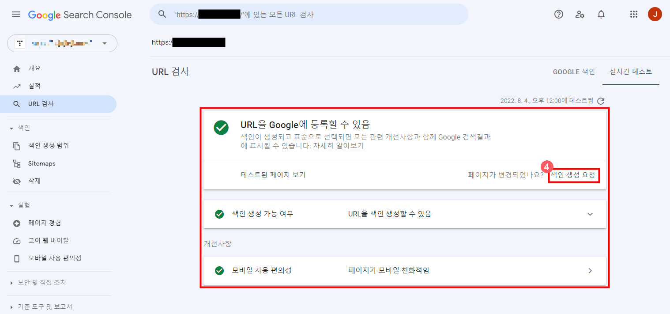The image size is (670, 314).
Task: Open 개요 via the home icon
Action: pos(35,68)
